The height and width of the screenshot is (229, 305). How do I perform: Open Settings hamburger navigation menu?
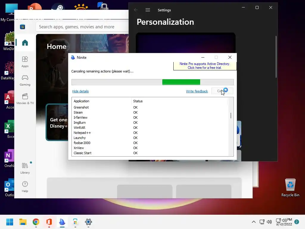(x=148, y=10)
